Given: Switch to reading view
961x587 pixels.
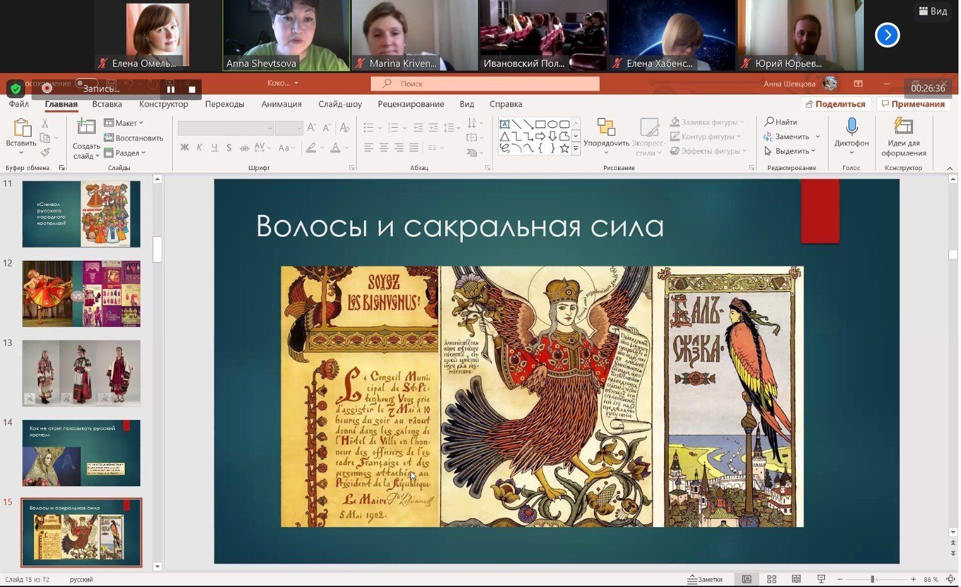Looking at the screenshot, I should (796, 579).
